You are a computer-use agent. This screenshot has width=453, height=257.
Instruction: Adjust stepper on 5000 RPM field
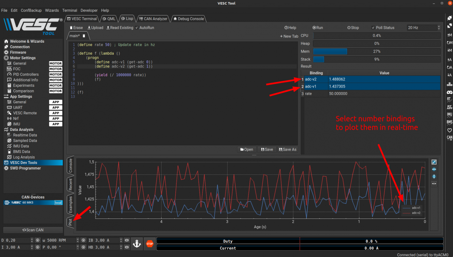coord(77,240)
